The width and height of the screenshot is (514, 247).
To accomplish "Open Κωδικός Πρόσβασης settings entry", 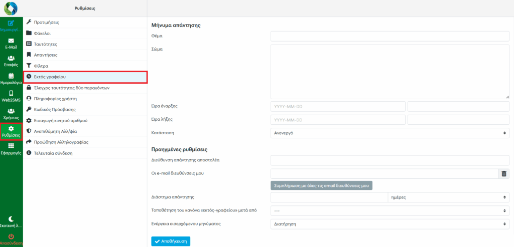I will 55,109.
